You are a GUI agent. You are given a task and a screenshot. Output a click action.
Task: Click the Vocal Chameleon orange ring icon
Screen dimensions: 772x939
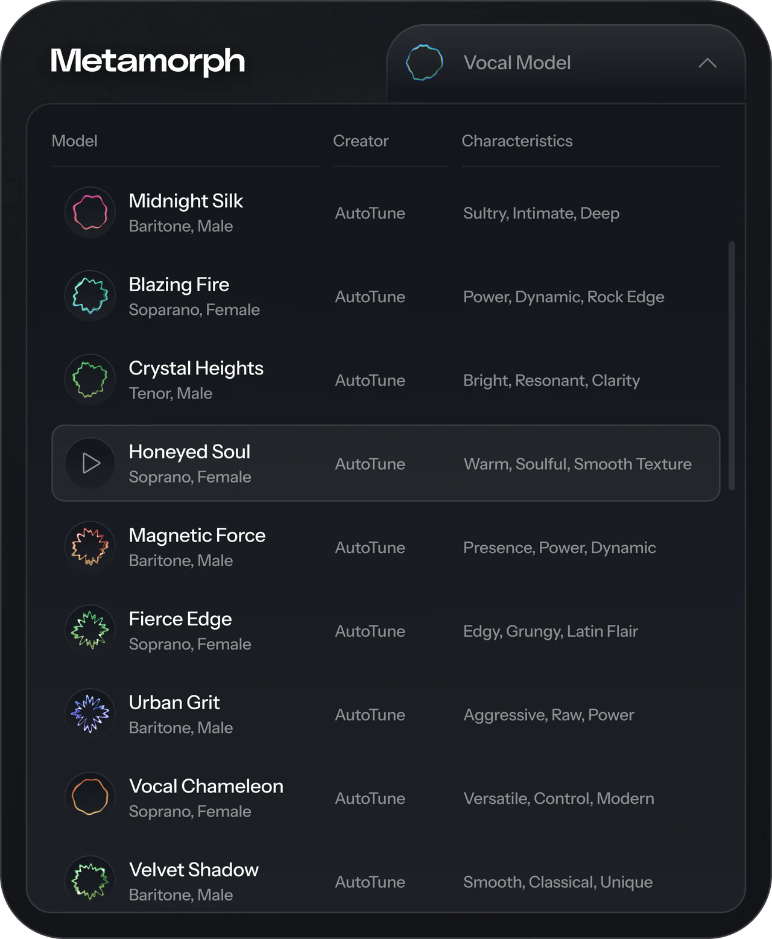point(90,797)
